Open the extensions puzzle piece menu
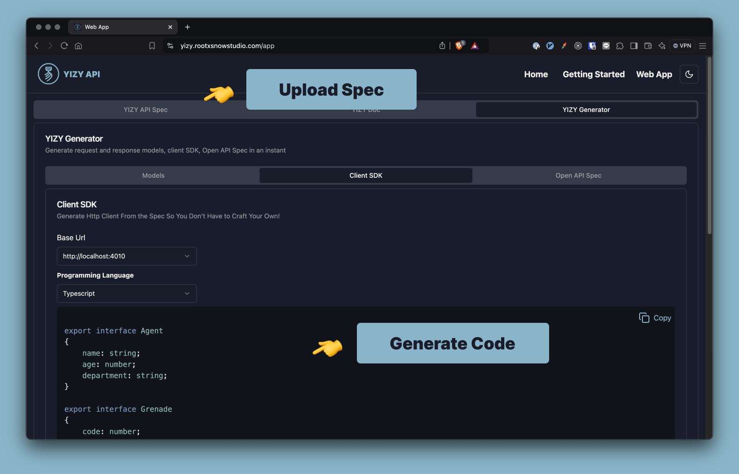 [x=620, y=46]
